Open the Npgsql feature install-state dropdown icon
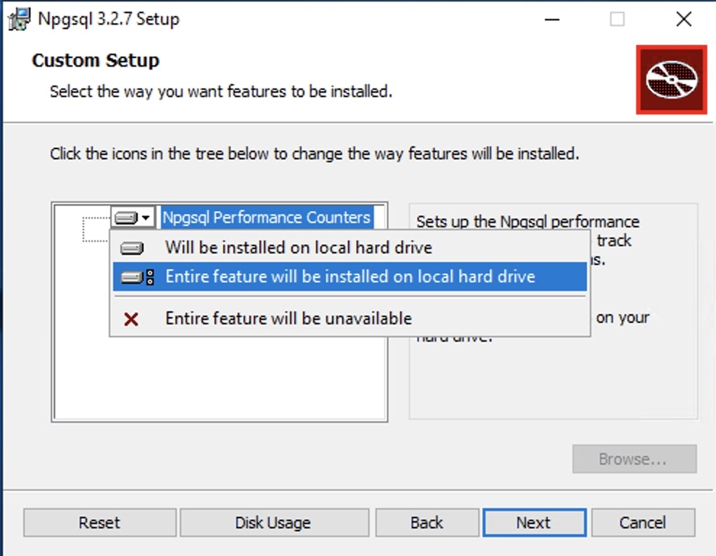 (133, 218)
